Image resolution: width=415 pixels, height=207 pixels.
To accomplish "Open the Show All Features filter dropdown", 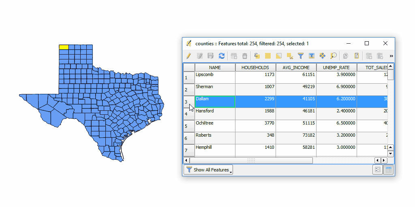I will 208,170.
